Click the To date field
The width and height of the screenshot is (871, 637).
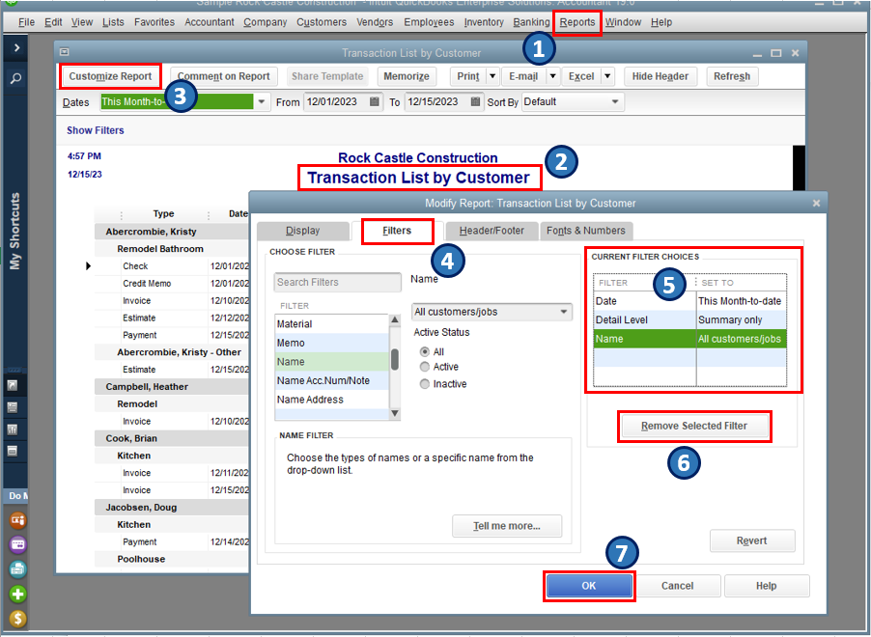pos(436,101)
